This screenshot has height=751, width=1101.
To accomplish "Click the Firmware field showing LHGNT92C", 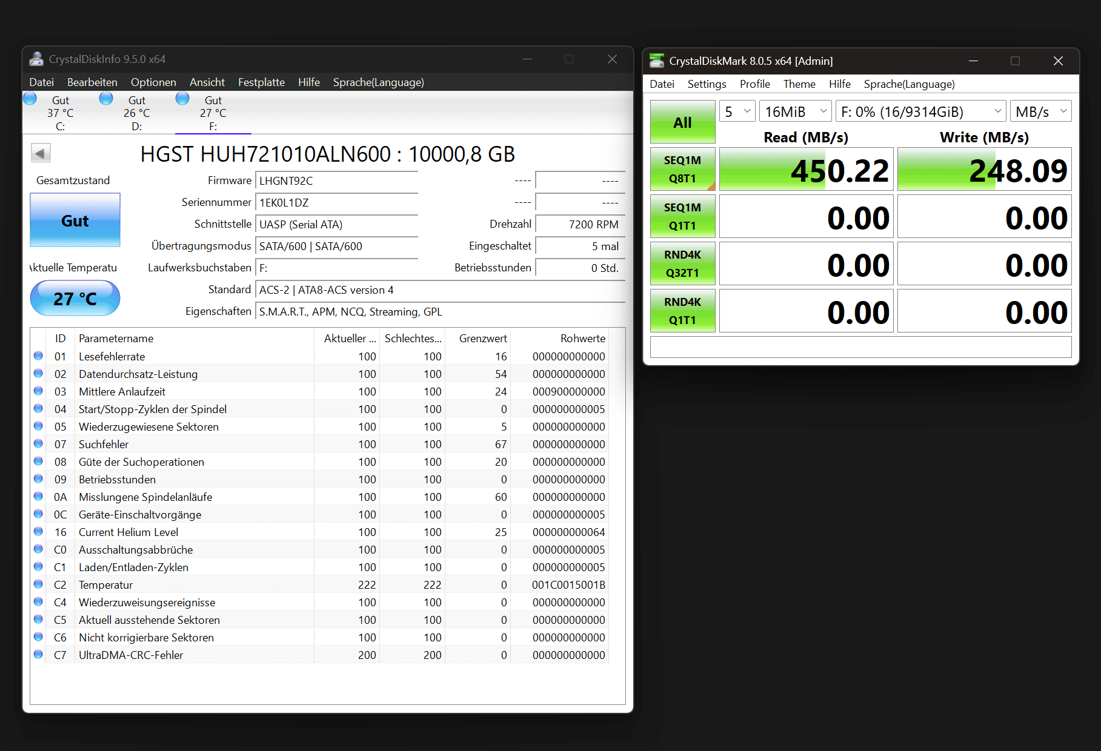I will tap(337, 181).
